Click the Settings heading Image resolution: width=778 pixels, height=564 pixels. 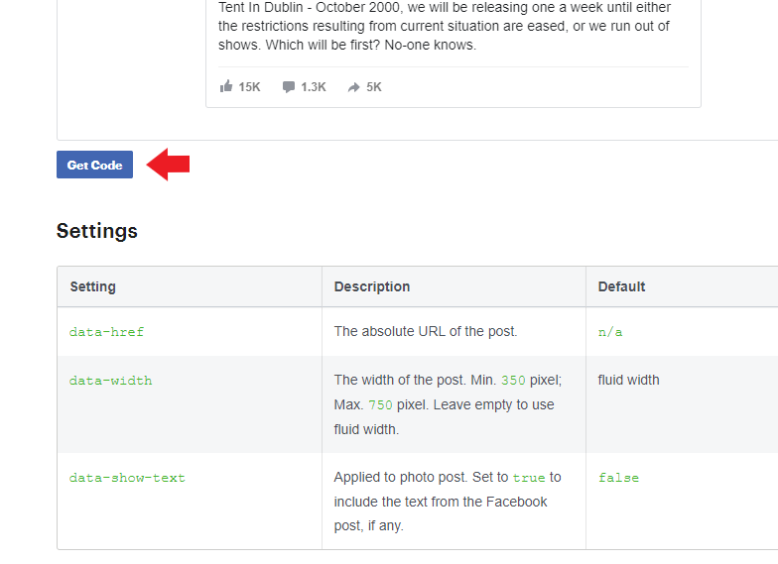pos(97,231)
